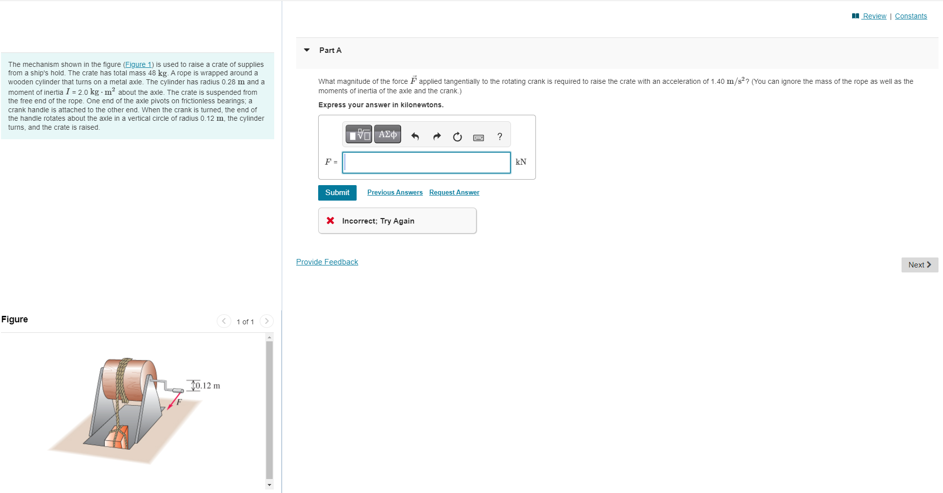Viewport: 943px width, 493px height.
Task: Click the Figure 1 link in problem text
Action: point(138,64)
